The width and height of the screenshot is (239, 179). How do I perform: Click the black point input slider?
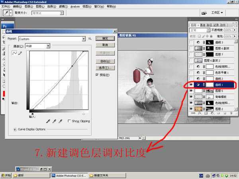coord(32,114)
